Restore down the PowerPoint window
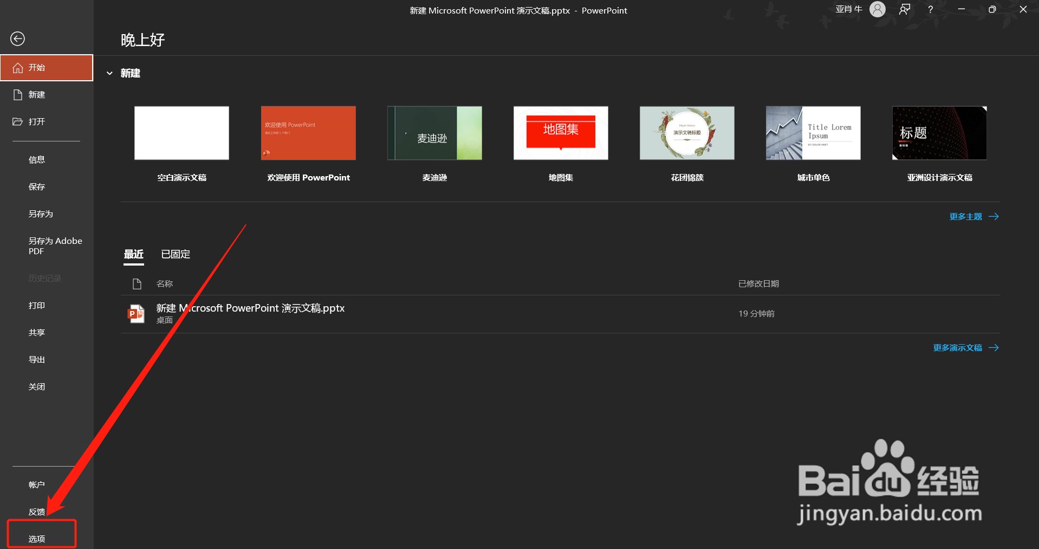 (x=992, y=9)
